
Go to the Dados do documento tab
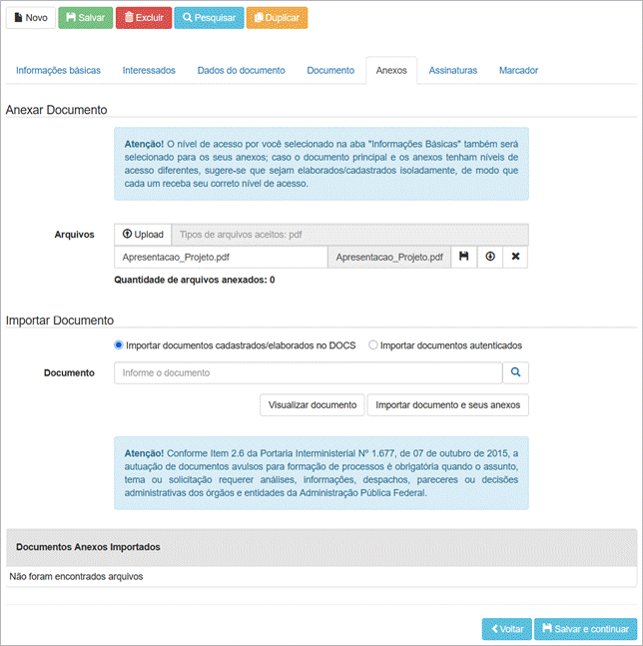pos(241,71)
